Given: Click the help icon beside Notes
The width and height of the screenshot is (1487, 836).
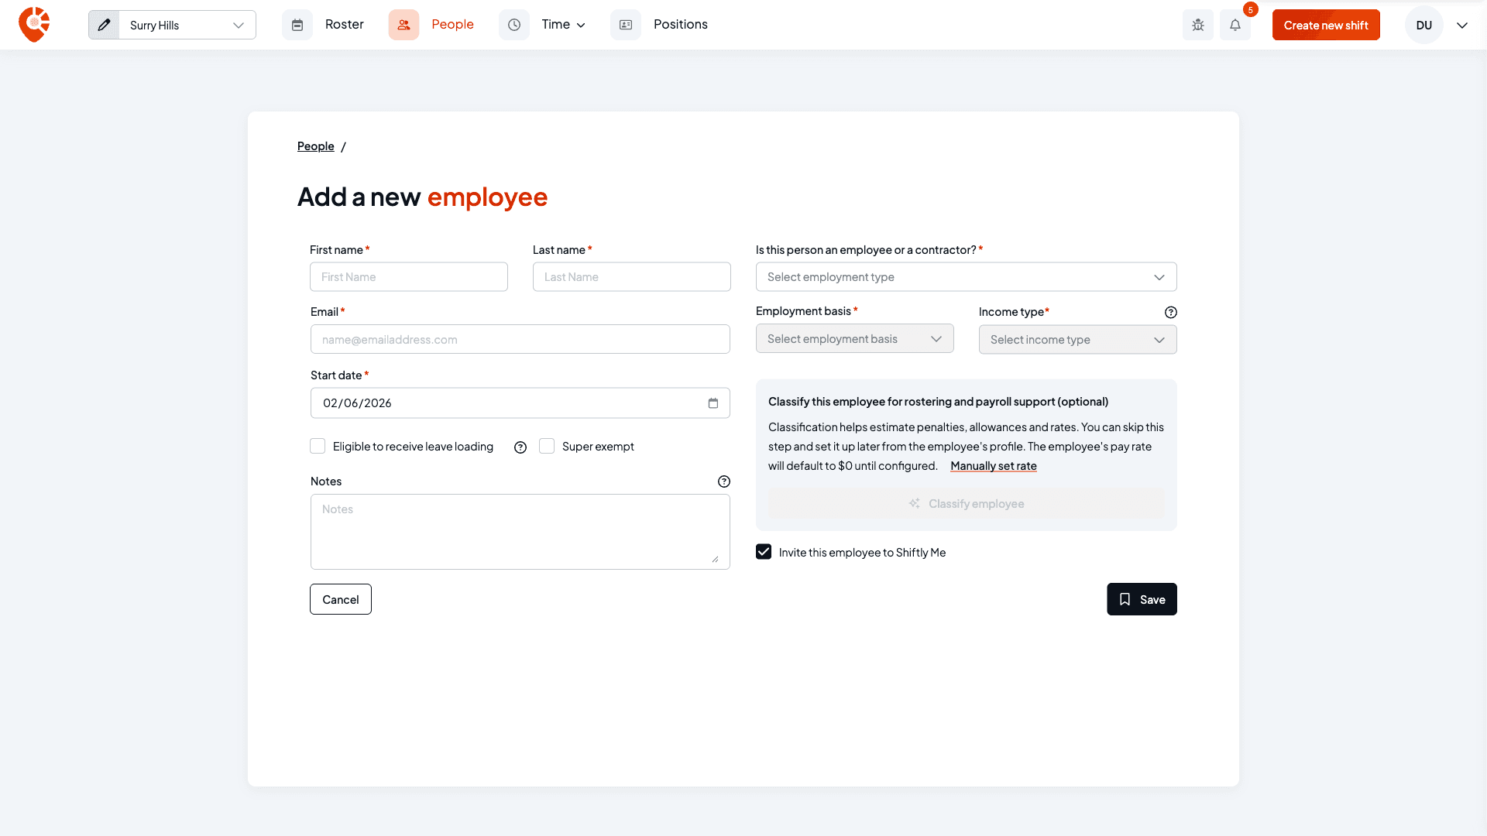Looking at the screenshot, I should pyautogui.click(x=724, y=481).
